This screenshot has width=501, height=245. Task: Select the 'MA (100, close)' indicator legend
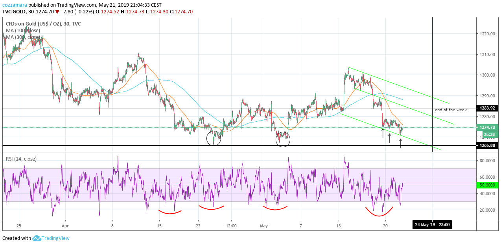(x=23, y=30)
